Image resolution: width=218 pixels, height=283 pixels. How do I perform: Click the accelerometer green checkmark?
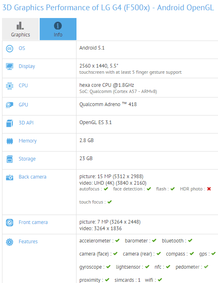click(117, 240)
